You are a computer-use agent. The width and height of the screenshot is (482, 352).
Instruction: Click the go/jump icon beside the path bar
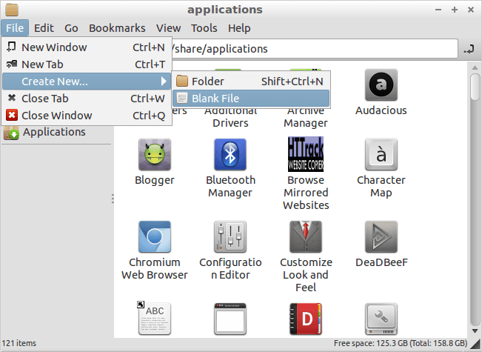click(x=469, y=49)
